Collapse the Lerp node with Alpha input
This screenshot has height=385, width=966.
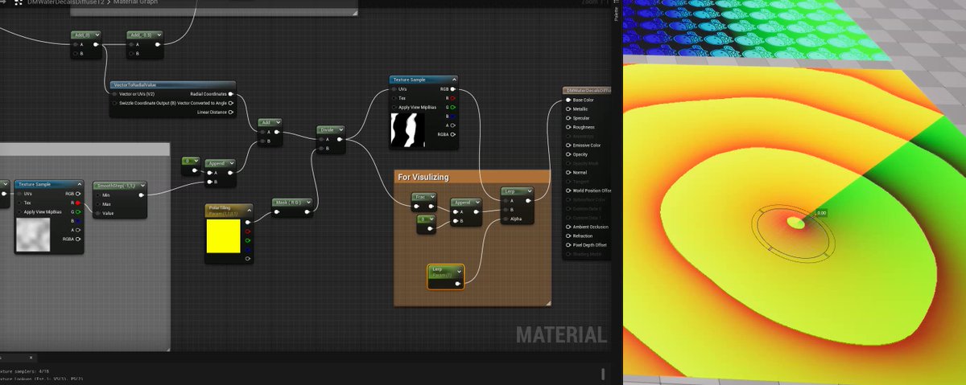[x=529, y=191]
